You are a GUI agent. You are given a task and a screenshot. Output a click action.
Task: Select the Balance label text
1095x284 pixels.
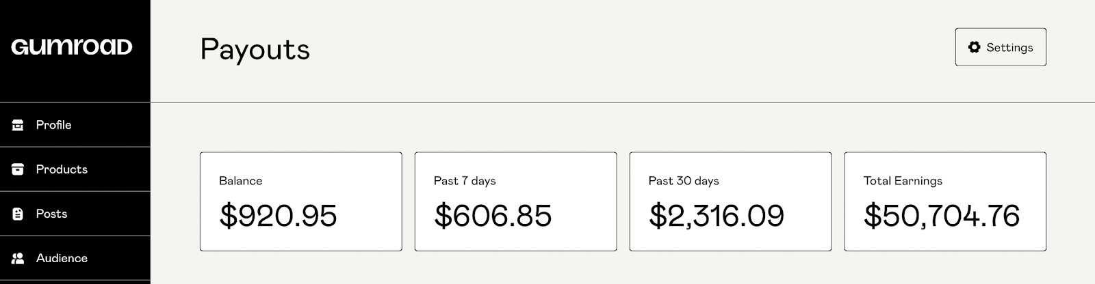(x=240, y=181)
